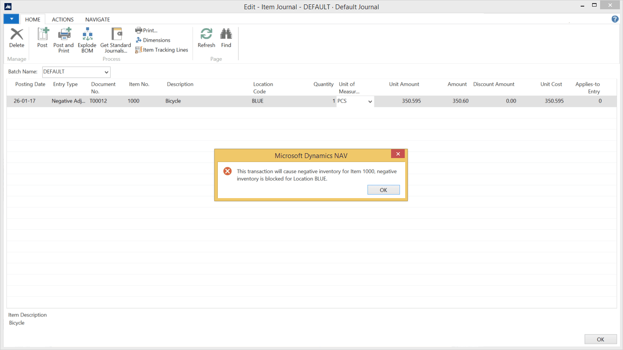
Task: Click the Amount cell 350.60
Action: 460,101
